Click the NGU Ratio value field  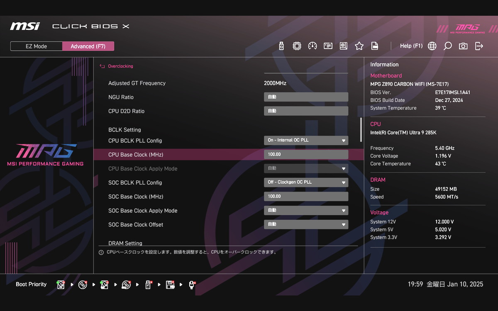click(306, 97)
